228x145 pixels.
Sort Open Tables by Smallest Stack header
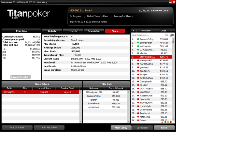tap(67, 88)
